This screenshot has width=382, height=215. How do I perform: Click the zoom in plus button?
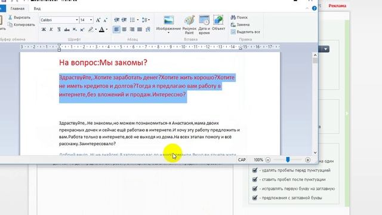(x=308, y=160)
